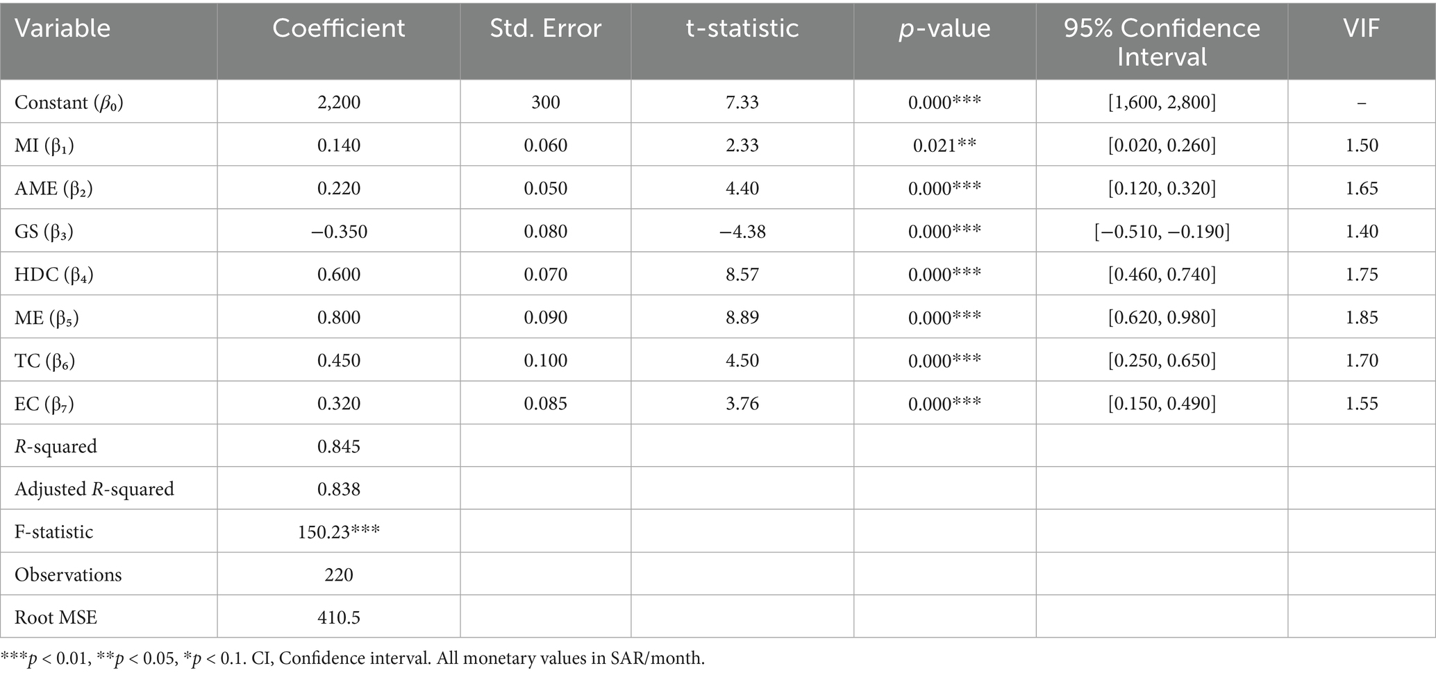
Task: Select the Coefficient column header
Action: tap(339, 28)
